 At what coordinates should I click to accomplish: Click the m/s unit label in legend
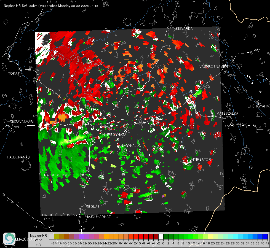click(38, 244)
